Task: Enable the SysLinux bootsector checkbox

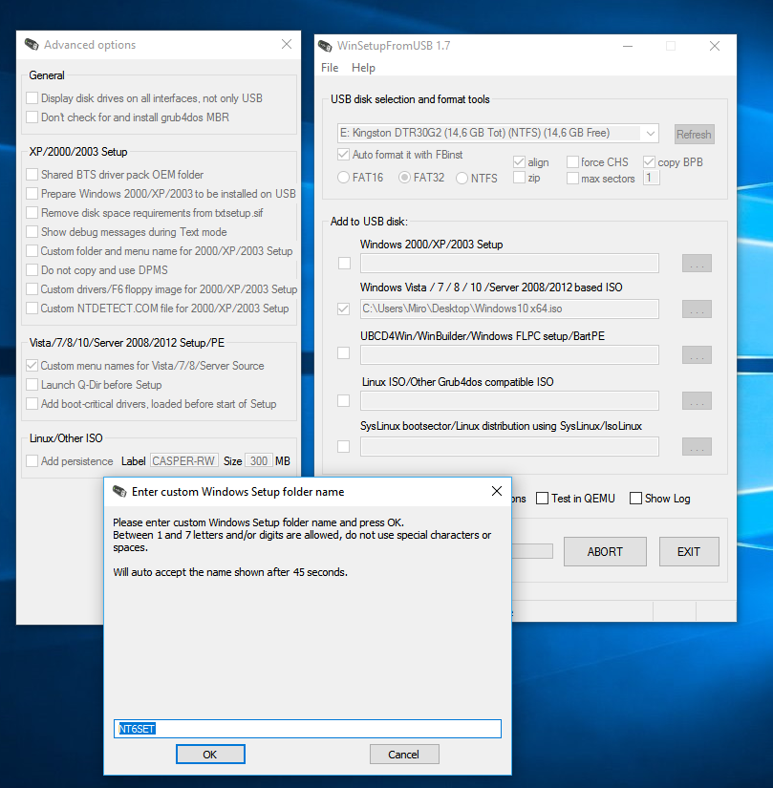Action: click(343, 446)
